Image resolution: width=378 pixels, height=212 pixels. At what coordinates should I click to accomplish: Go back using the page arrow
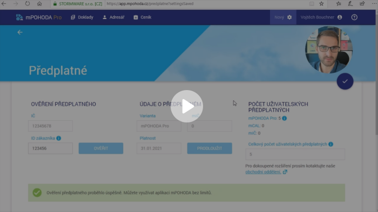click(20, 32)
